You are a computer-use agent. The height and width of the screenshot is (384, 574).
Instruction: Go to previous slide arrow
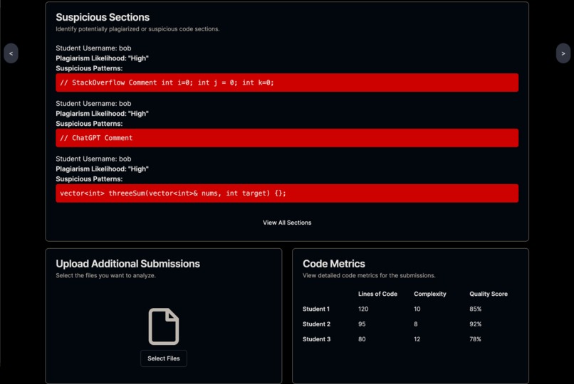pos(11,53)
